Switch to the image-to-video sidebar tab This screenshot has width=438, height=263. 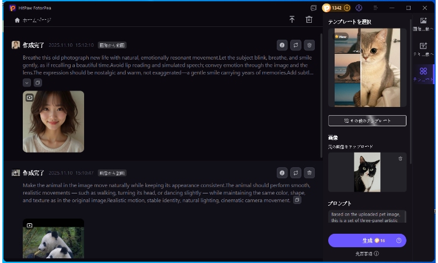[423, 25]
